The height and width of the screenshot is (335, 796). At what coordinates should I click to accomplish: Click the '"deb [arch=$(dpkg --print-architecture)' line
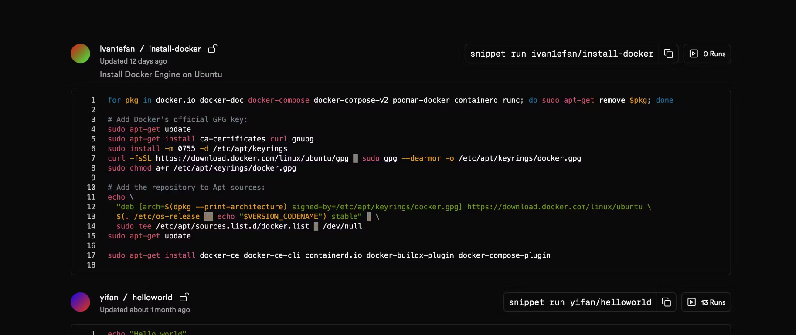[x=384, y=207]
